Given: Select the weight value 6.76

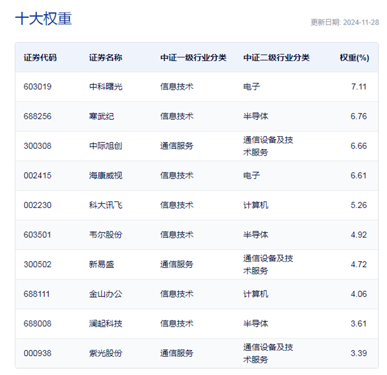Looking at the screenshot, I should click(x=359, y=116).
